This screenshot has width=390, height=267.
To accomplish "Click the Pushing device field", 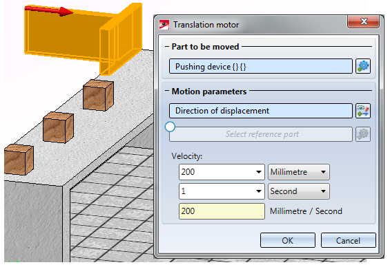I will click(261, 66).
